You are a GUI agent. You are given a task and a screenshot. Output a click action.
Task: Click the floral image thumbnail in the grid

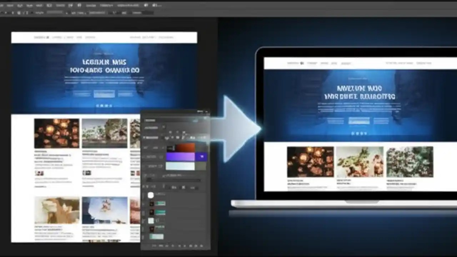click(56, 133)
